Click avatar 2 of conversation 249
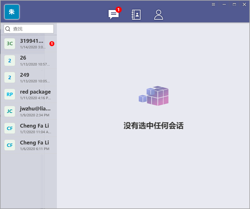Viewport: 250px width, 209px height. pyautogui.click(x=10, y=77)
